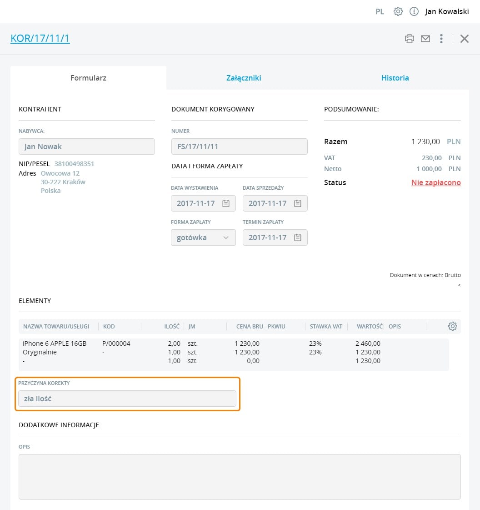
Task: Expand the collapsed panel arrow below Brutto
Action: click(459, 285)
